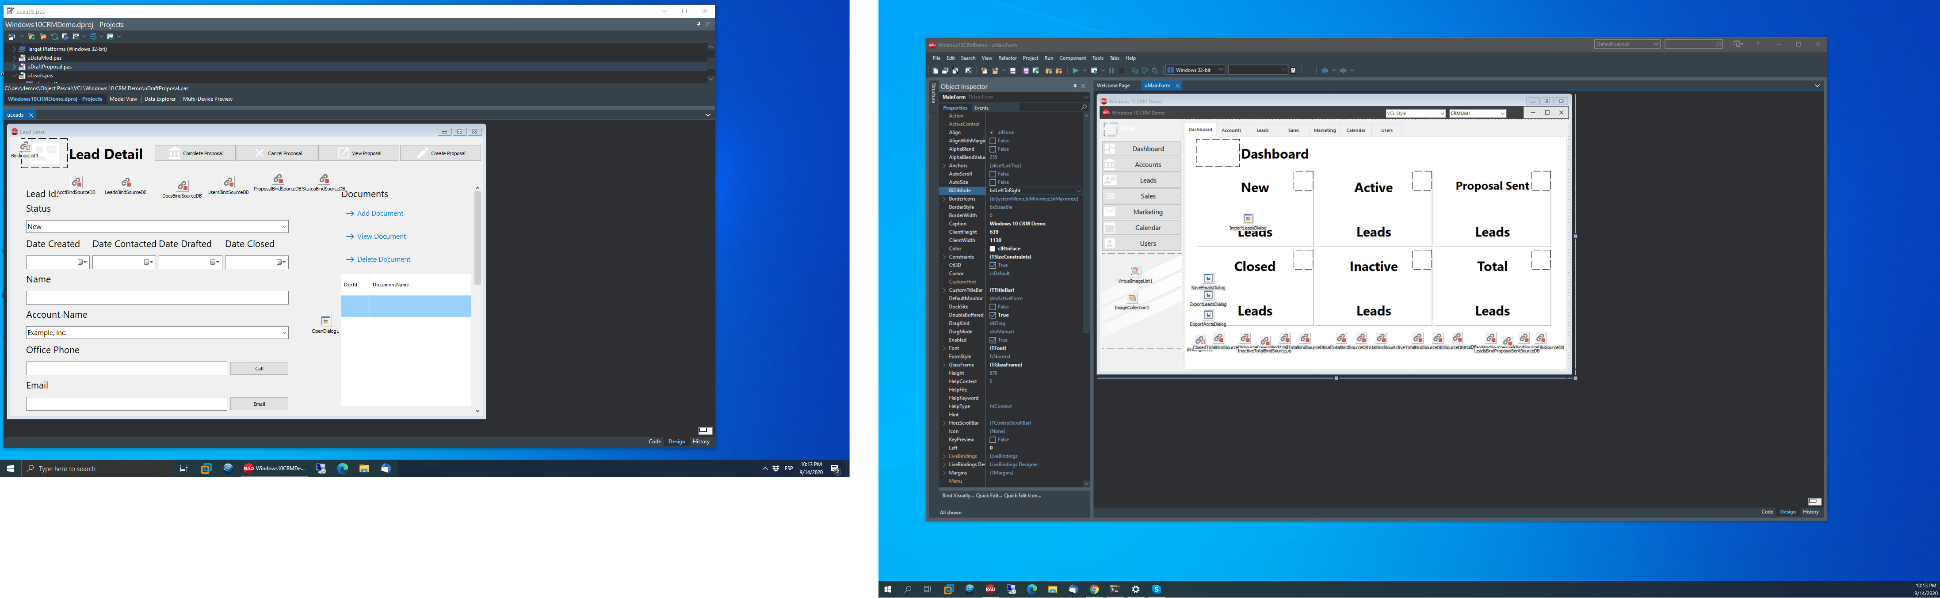Click the Create Proposal button
The image size is (1940, 598).
click(440, 153)
